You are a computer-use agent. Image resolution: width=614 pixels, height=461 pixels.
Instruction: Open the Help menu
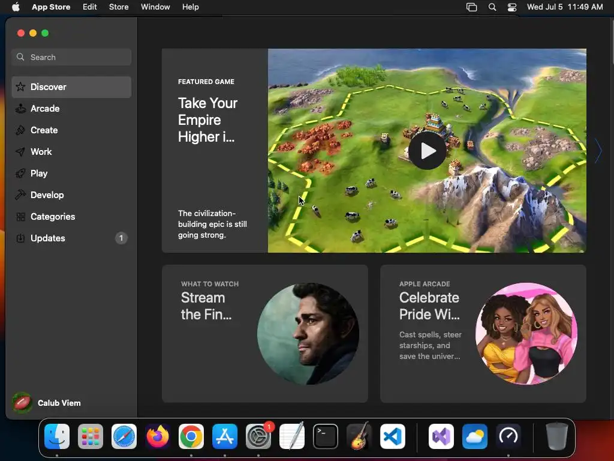[190, 7]
